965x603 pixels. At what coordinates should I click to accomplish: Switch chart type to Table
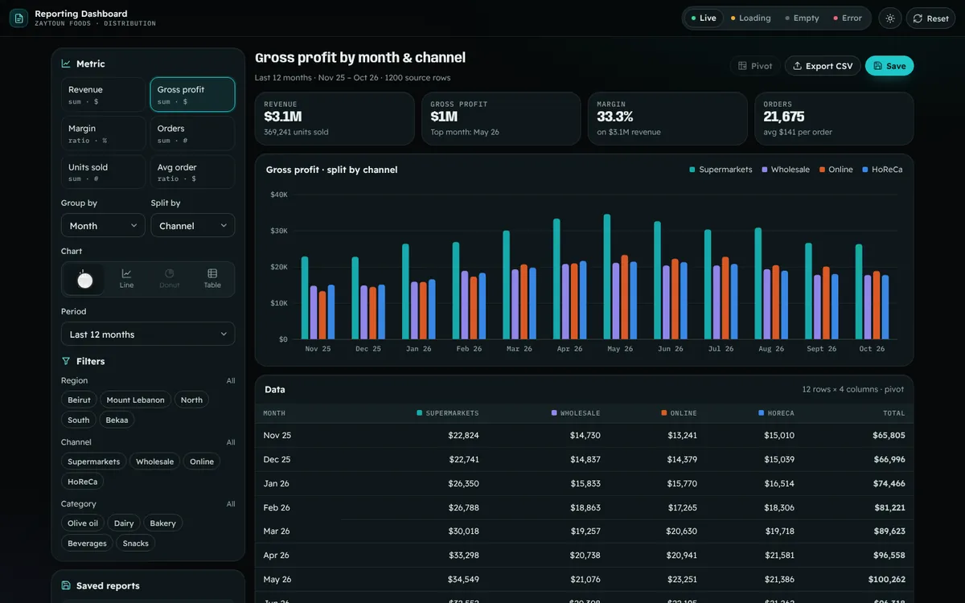pos(212,279)
